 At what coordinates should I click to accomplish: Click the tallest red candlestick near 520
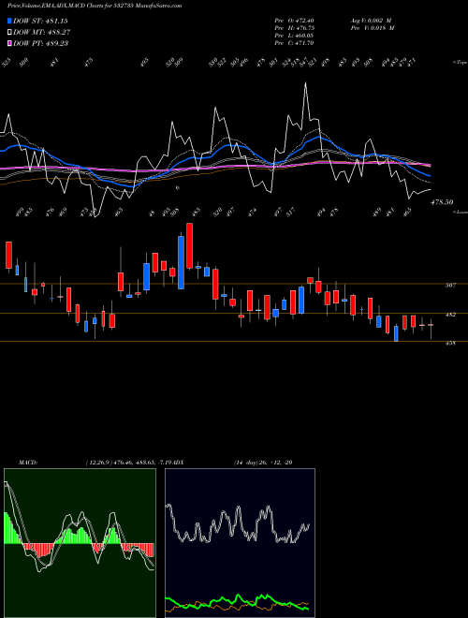pos(189,246)
